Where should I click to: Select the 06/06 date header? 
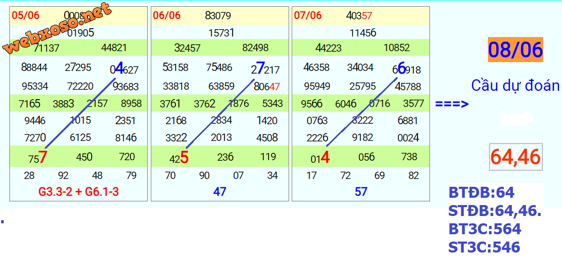click(166, 16)
